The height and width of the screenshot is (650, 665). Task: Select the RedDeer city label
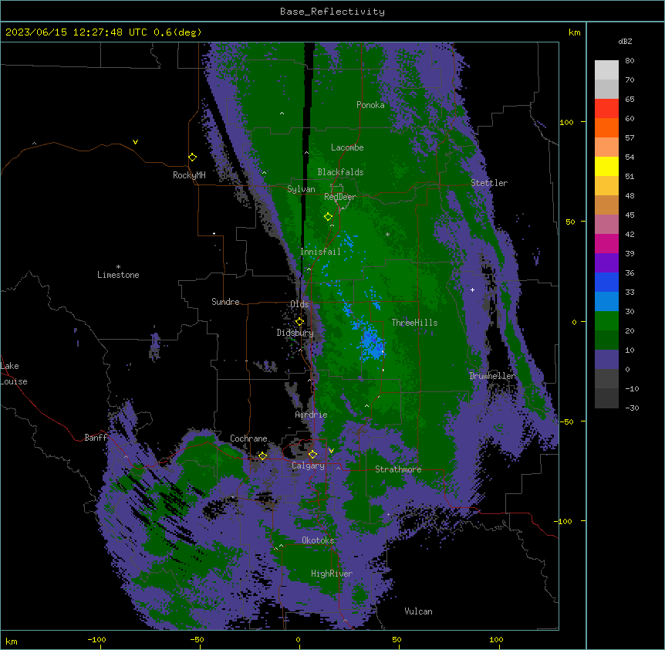click(339, 197)
